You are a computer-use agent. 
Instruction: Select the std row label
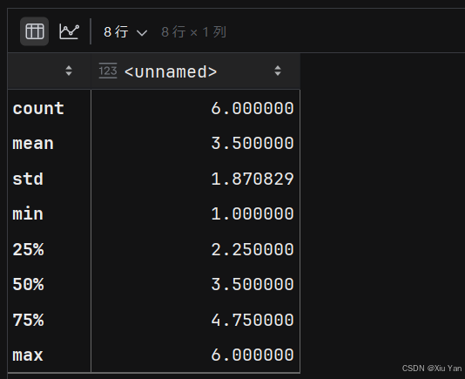pyautogui.click(x=28, y=179)
